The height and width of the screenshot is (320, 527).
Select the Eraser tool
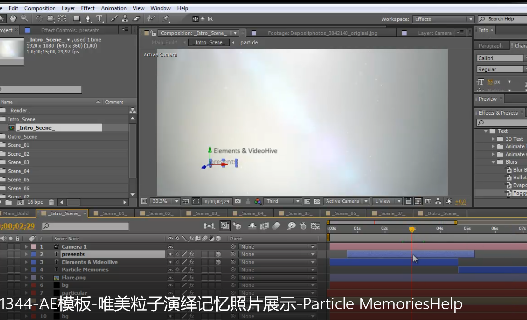(x=136, y=19)
